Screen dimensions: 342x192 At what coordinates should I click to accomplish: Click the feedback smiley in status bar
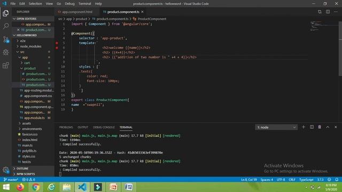329,180
